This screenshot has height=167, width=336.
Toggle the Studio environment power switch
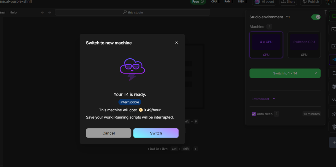316,17
